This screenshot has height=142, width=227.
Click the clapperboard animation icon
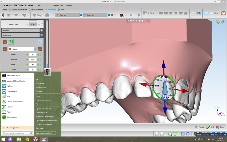[122, 15]
